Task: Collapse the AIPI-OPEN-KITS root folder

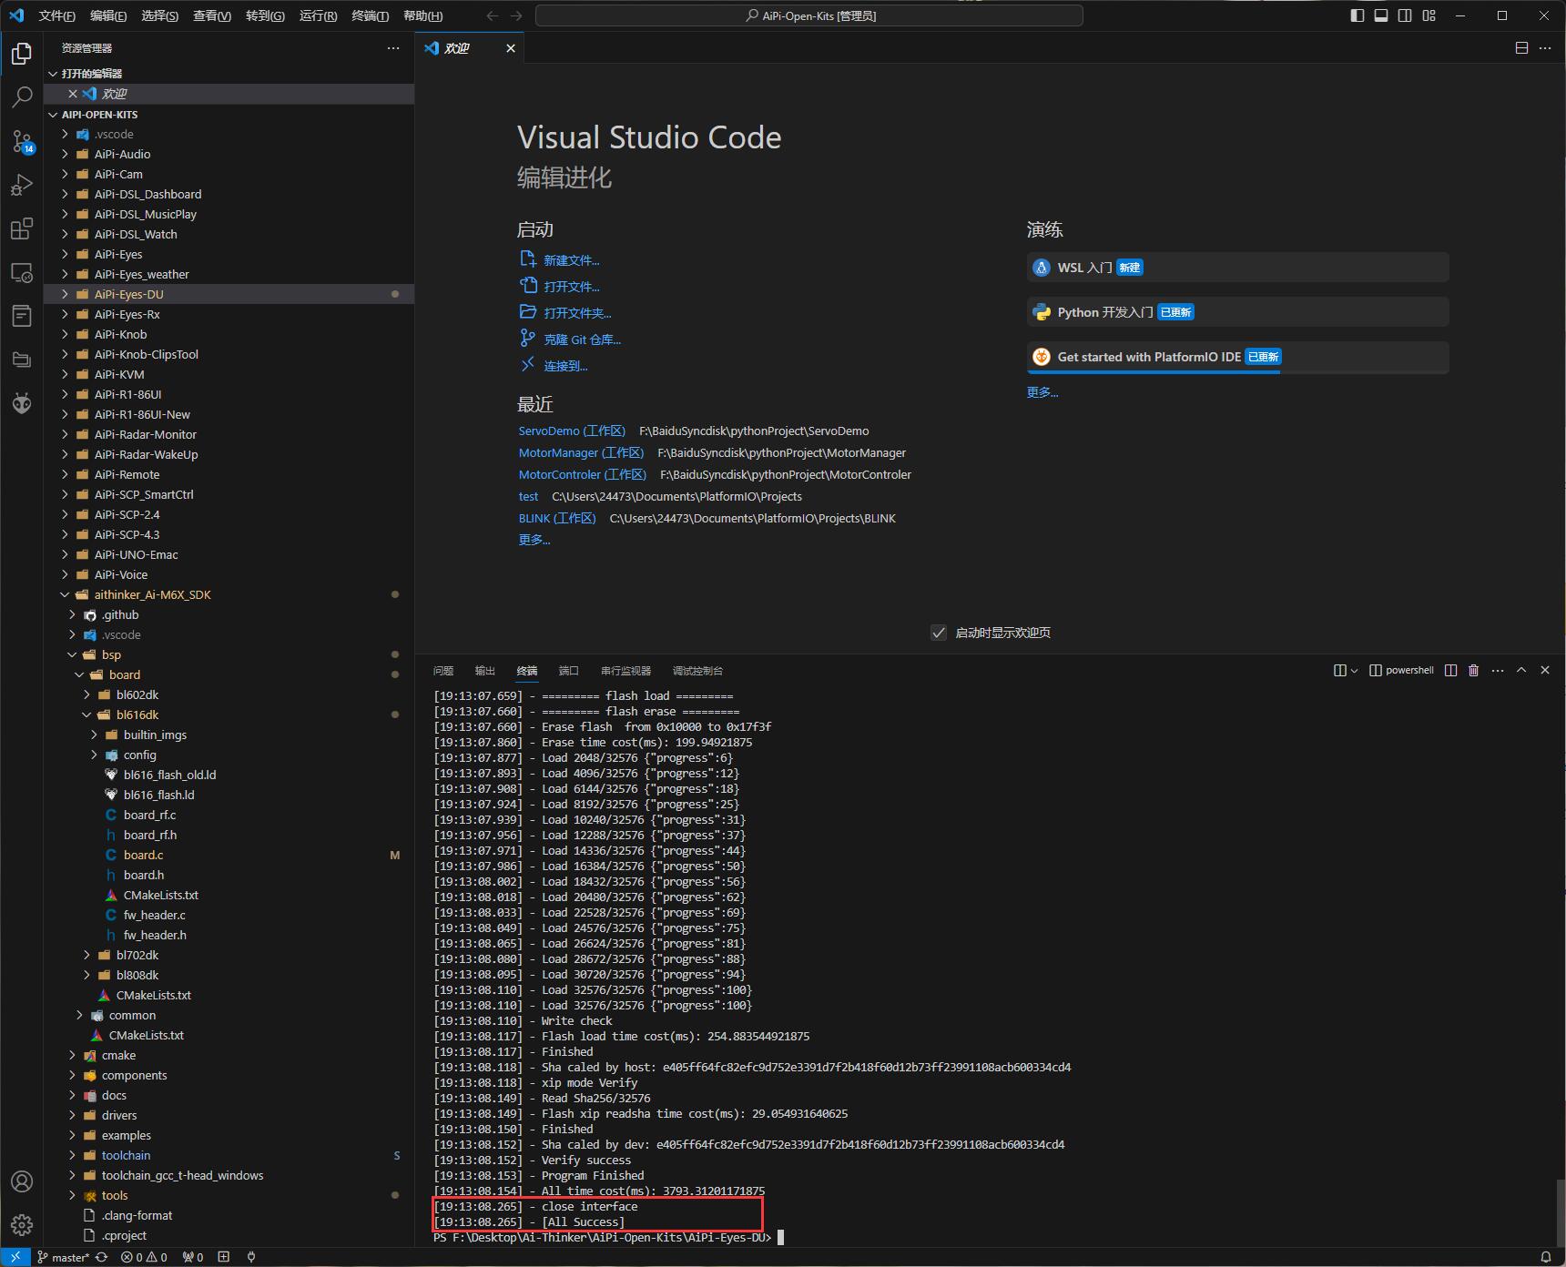Action: (x=54, y=115)
